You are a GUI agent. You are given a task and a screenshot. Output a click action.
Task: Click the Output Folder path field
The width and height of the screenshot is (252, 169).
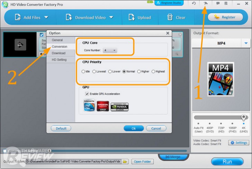point(74,161)
